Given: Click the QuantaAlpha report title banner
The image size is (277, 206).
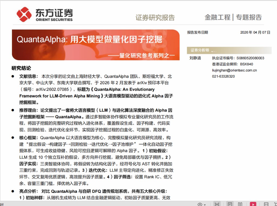Looking at the screenshot, I should (95, 45).
